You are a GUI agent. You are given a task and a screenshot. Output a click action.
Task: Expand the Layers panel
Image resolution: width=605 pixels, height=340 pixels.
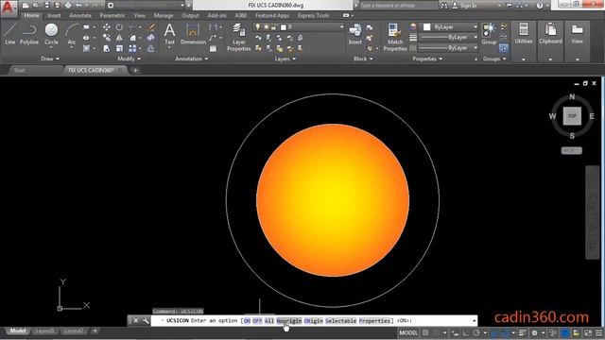tap(285, 59)
